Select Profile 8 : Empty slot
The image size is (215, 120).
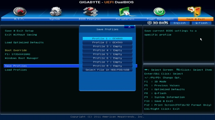click(107, 66)
